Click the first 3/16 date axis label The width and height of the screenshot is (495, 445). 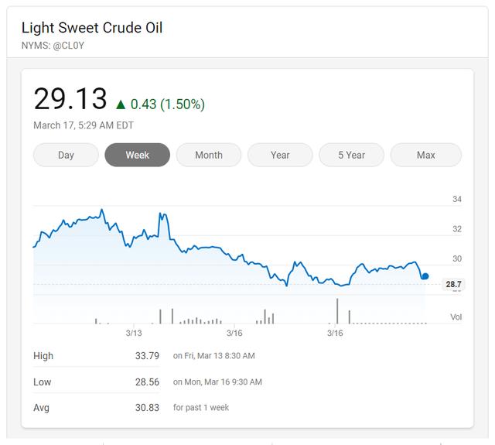pos(234,333)
